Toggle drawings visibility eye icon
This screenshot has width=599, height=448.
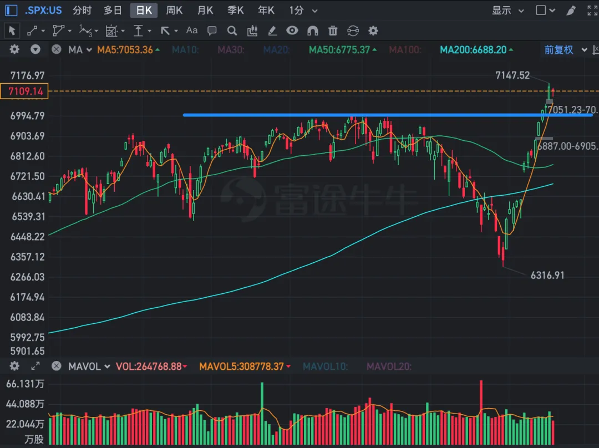292,30
